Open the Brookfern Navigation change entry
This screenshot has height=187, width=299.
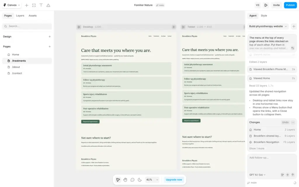(272, 142)
